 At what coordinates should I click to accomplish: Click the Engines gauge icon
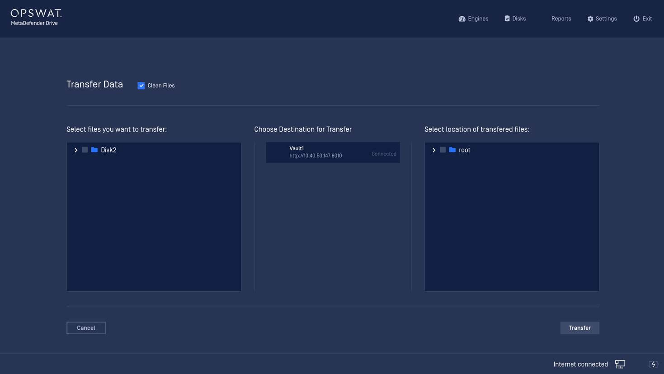[x=462, y=19]
